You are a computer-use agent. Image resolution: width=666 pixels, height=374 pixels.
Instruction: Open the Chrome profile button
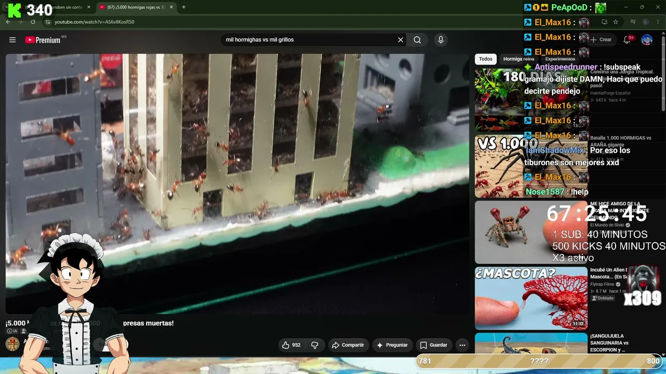(646, 22)
